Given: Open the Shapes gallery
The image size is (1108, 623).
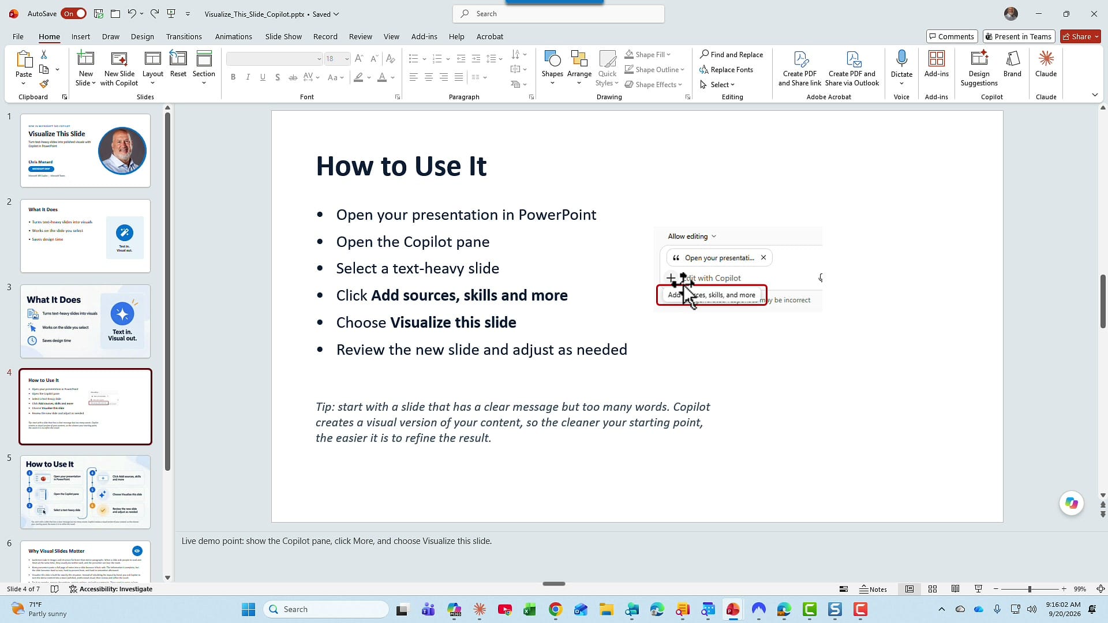Looking at the screenshot, I should [552, 68].
